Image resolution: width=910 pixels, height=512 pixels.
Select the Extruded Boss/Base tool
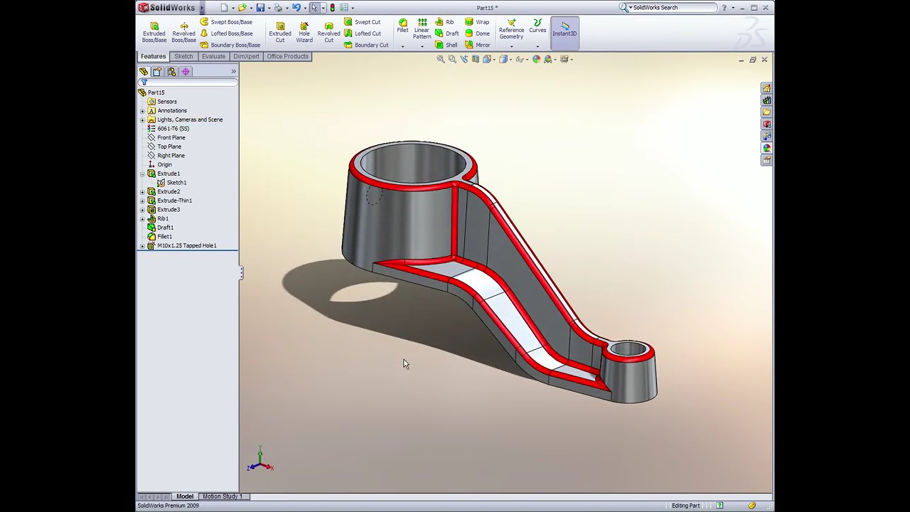[x=154, y=32]
